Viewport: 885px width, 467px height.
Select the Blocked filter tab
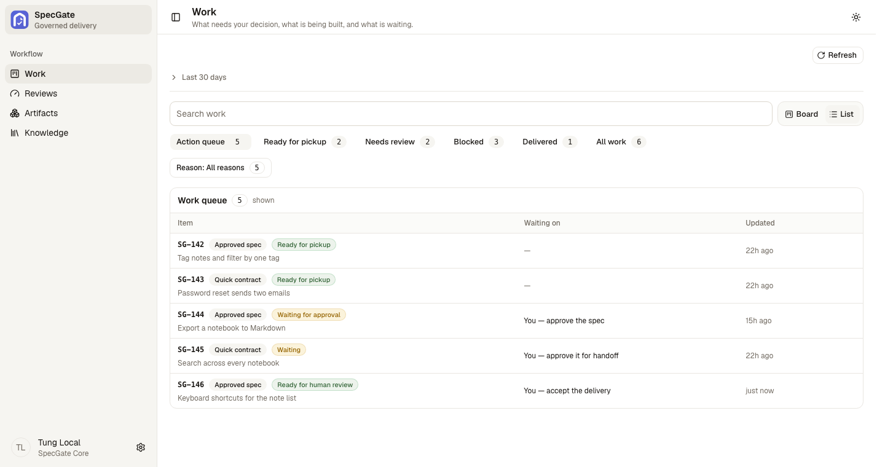[x=478, y=142]
